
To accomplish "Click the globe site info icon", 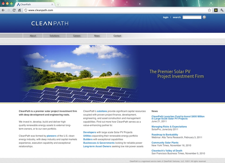I will coord(26,10).
